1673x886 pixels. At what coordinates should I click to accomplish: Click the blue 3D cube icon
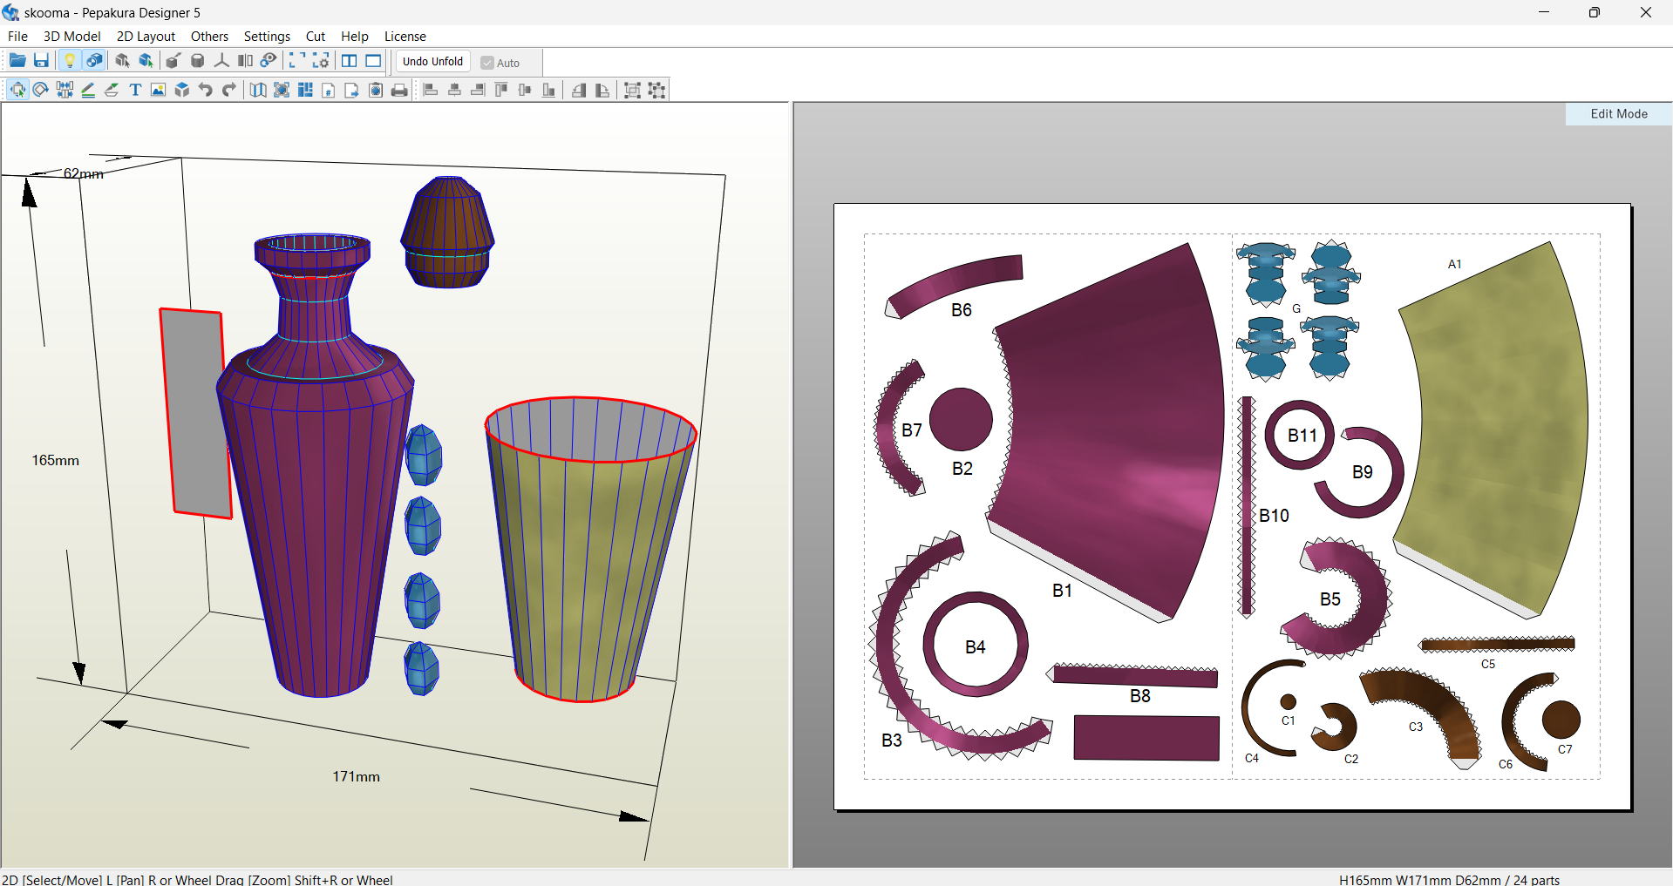click(182, 90)
